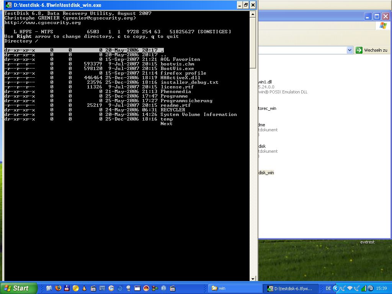Click the Windows flag logo in Explorer
The width and height of the screenshot is (392, 294).
tap(383, 26)
